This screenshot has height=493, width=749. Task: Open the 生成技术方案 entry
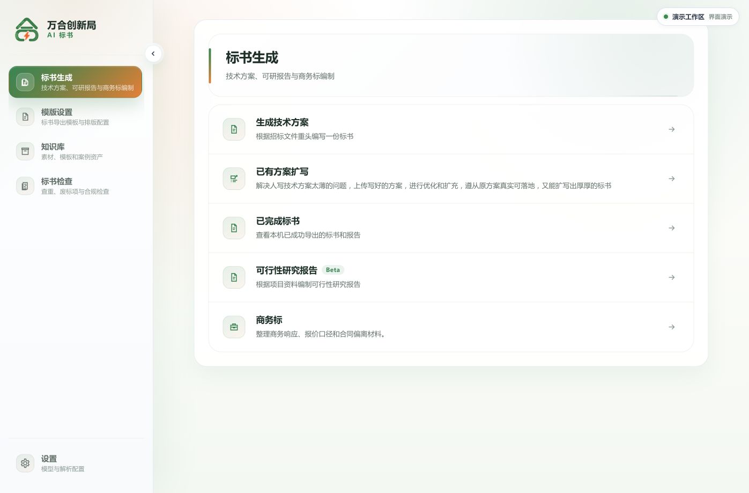pos(451,129)
